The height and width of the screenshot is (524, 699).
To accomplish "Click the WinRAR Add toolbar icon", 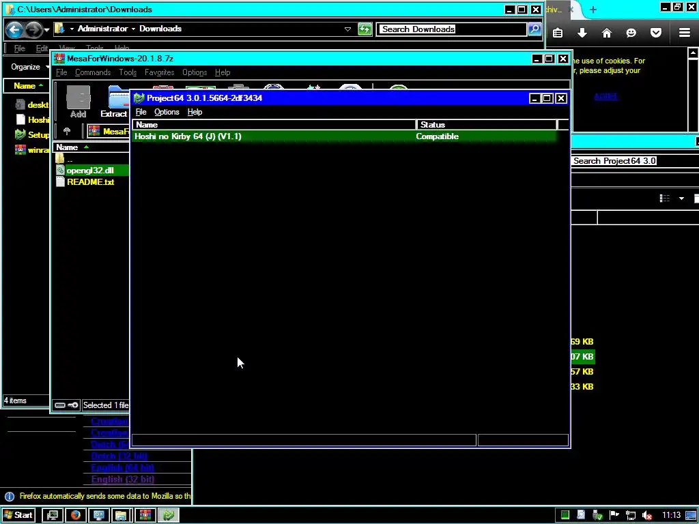I will click(x=78, y=101).
